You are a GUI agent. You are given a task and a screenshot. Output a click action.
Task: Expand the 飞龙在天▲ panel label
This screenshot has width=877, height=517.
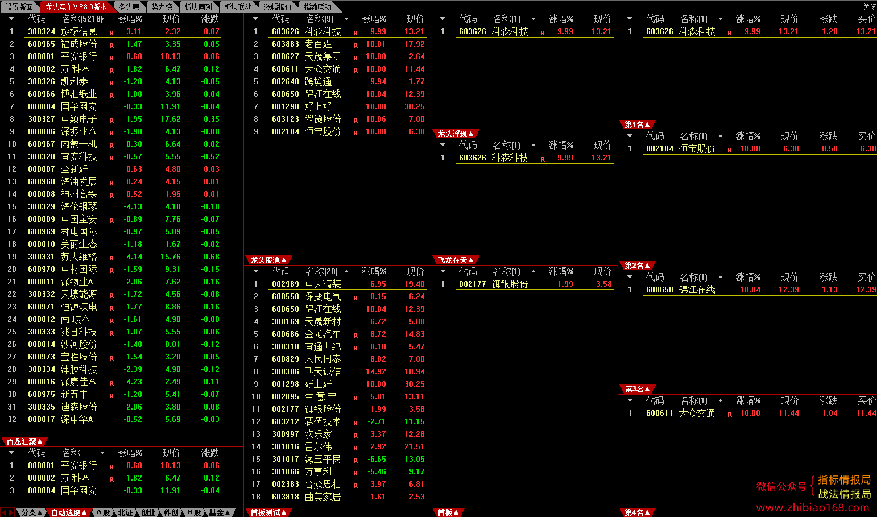point(456,260)
